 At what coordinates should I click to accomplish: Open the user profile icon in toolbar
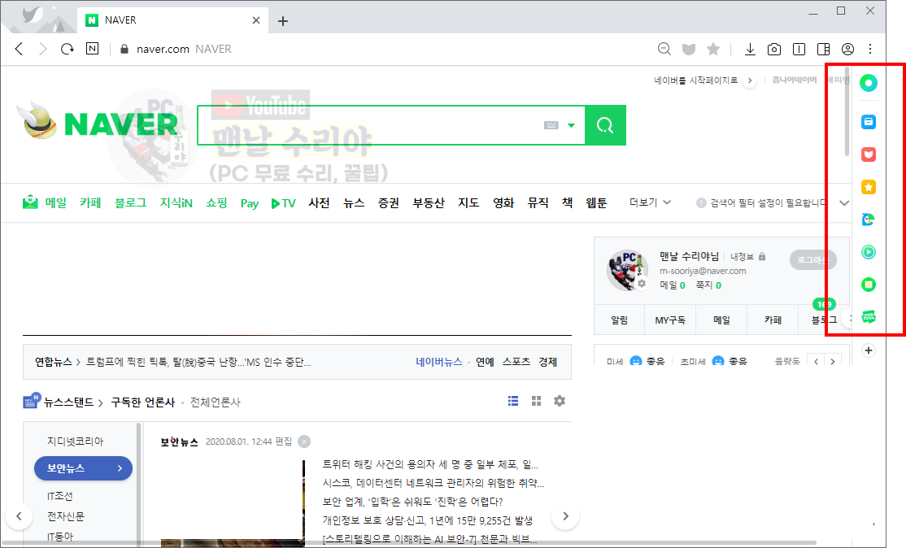(x=847, y=49)
